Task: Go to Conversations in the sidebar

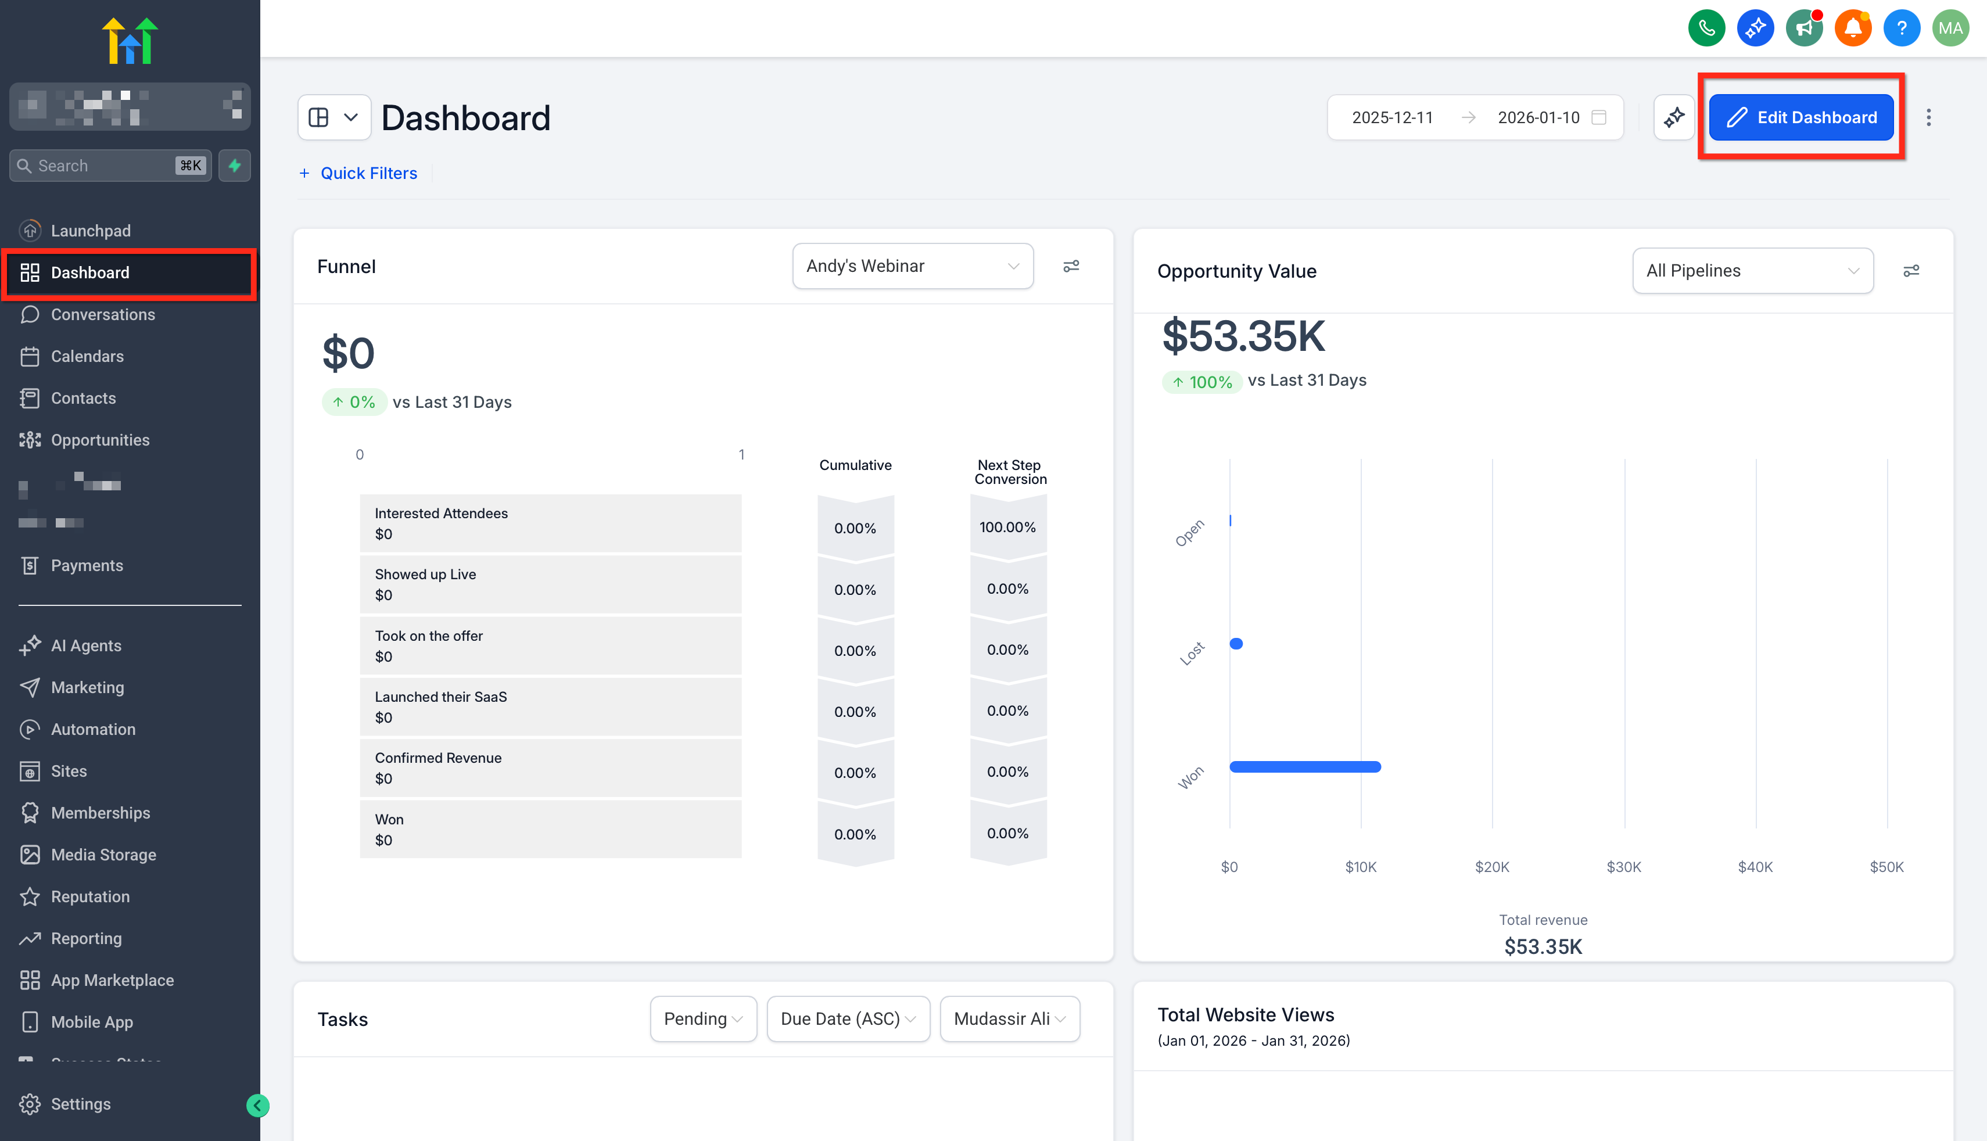Action: coord(103,314)
